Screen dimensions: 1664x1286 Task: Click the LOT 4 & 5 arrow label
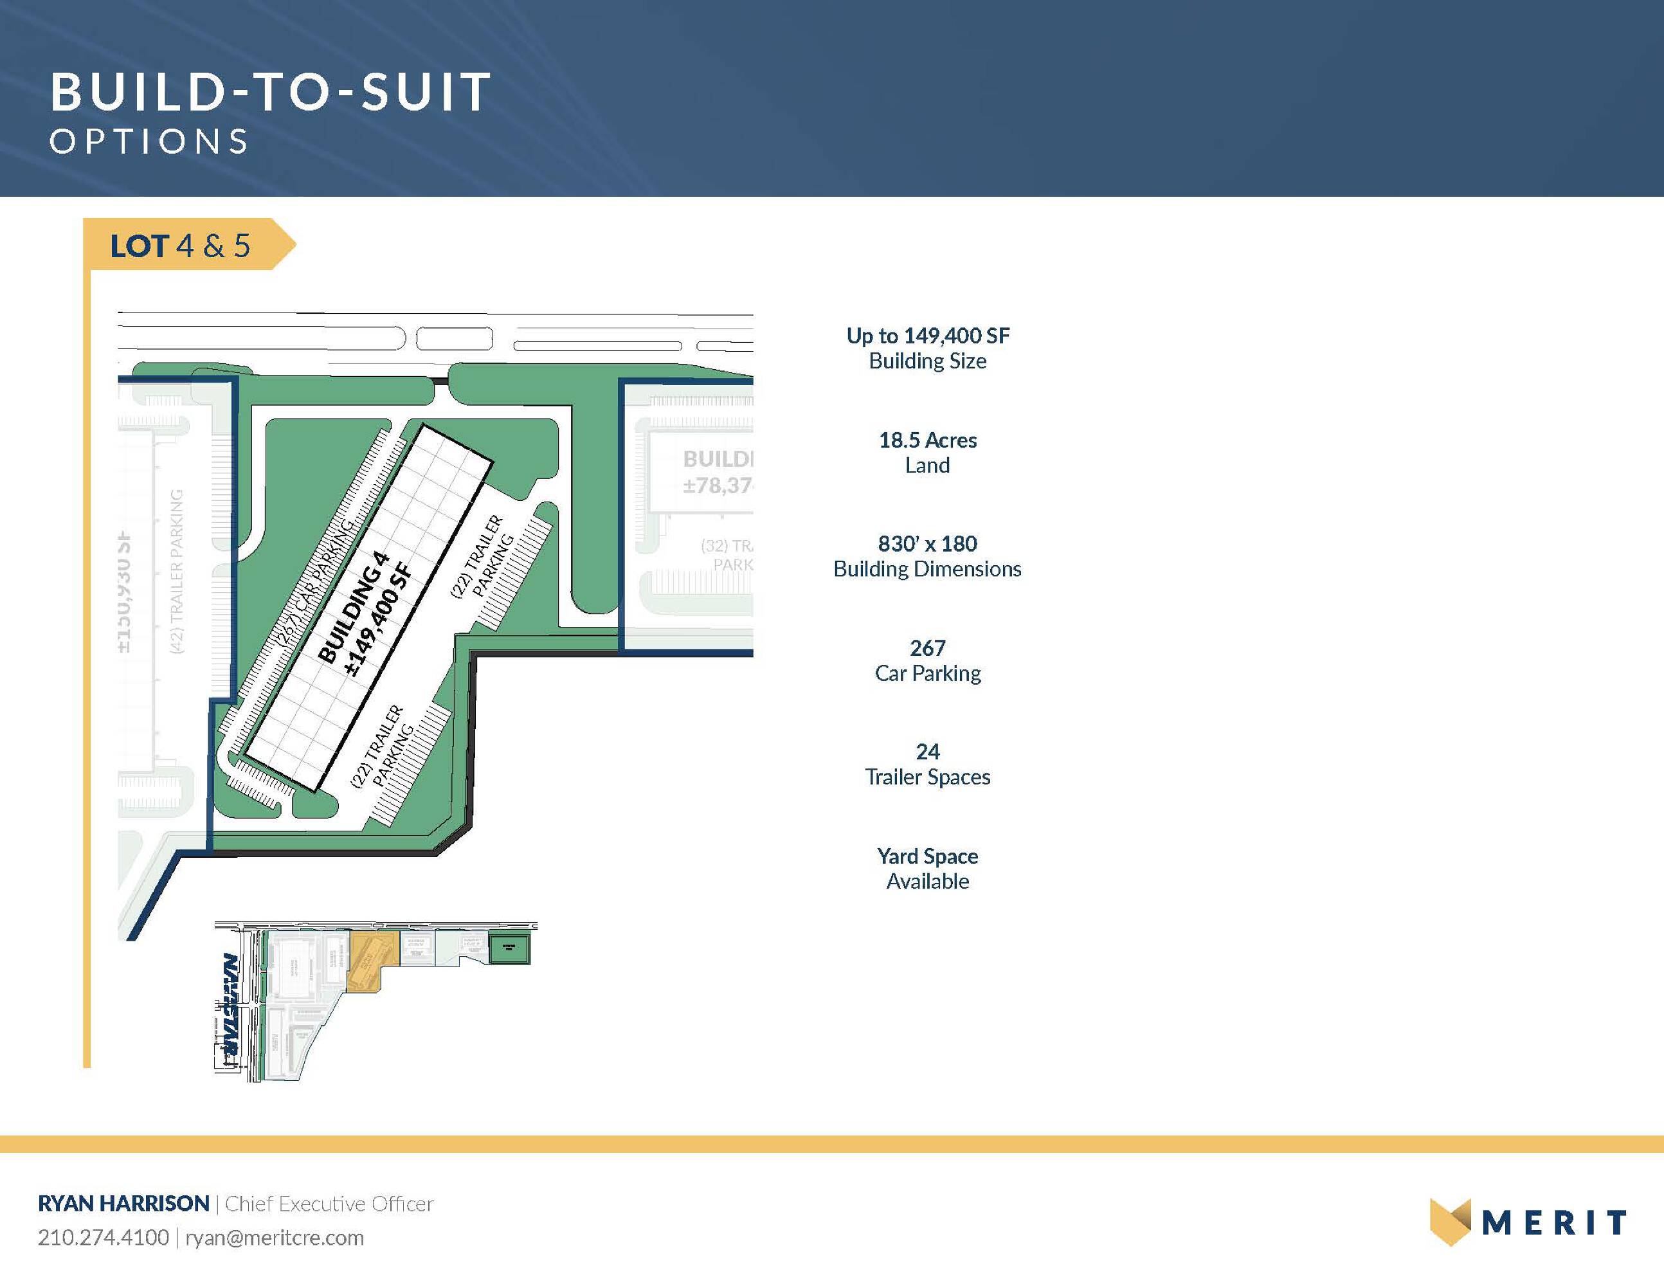tap(181, 246)
